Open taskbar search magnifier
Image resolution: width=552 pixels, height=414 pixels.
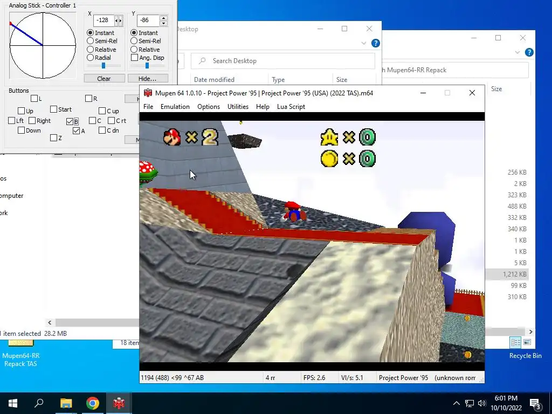(x=39, y=403)
